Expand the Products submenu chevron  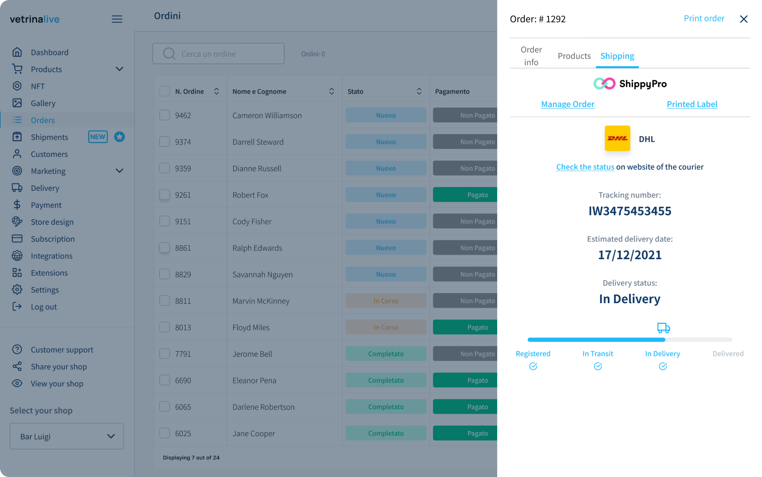[x=119, y=69]
